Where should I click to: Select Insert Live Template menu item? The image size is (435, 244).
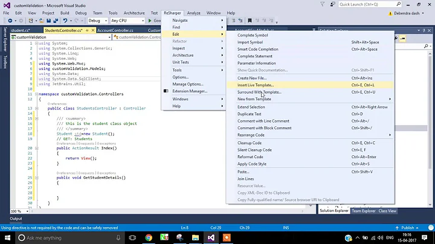255,85
